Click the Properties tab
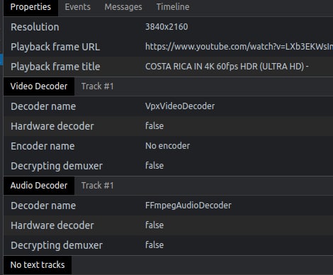The image size is (333, 275). click(30, 7)
